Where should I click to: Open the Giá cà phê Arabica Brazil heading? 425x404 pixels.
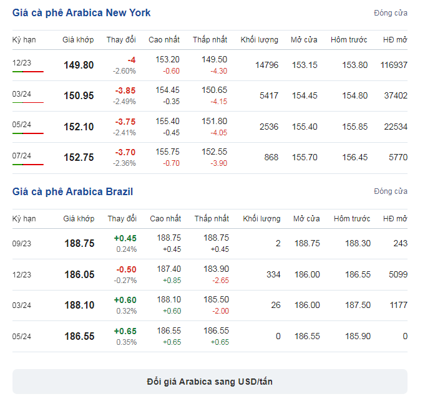coord(72,191)
